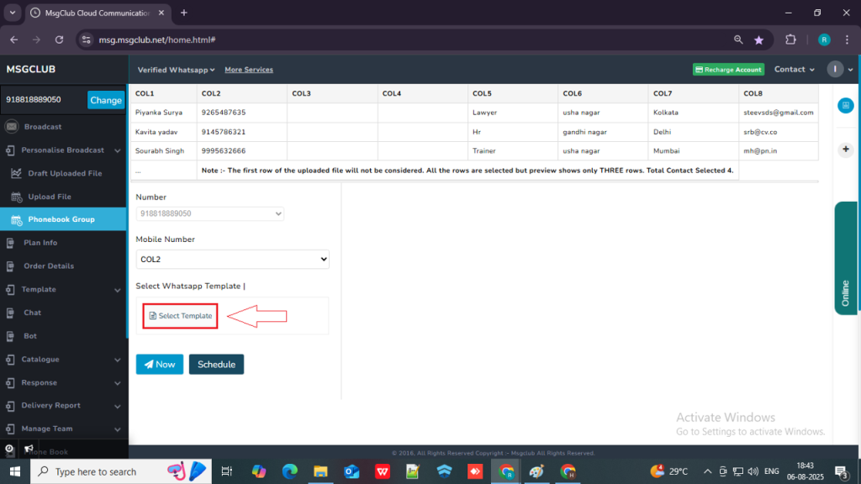Screen dimensions: 861x484
Task: Click the blue round right-panel icon
Action: point(845,105)
